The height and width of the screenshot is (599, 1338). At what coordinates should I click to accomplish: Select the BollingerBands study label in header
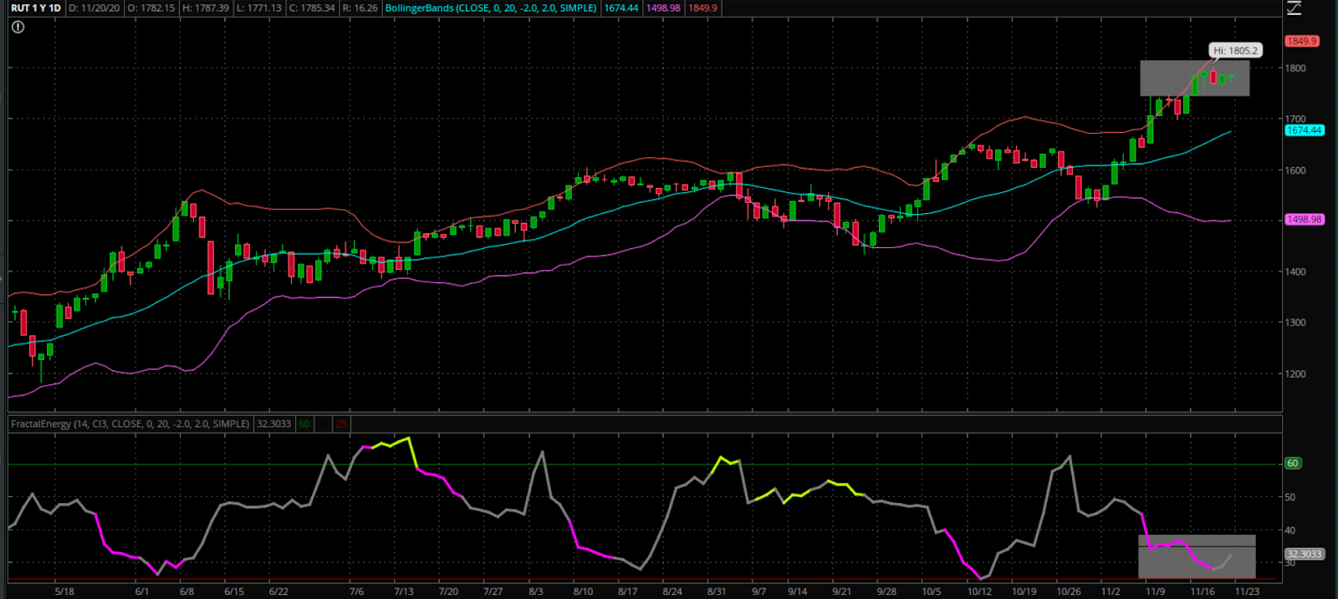[x=491, y=8]
